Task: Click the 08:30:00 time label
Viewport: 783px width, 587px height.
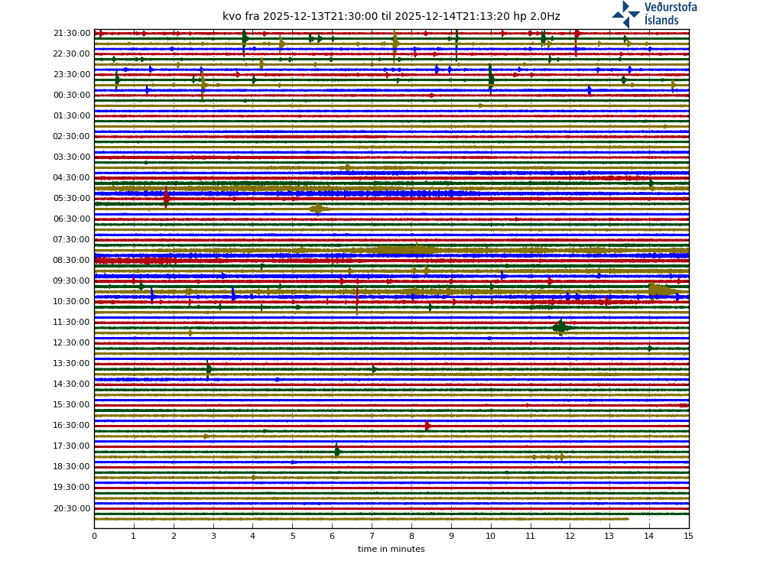Action: 72,261
